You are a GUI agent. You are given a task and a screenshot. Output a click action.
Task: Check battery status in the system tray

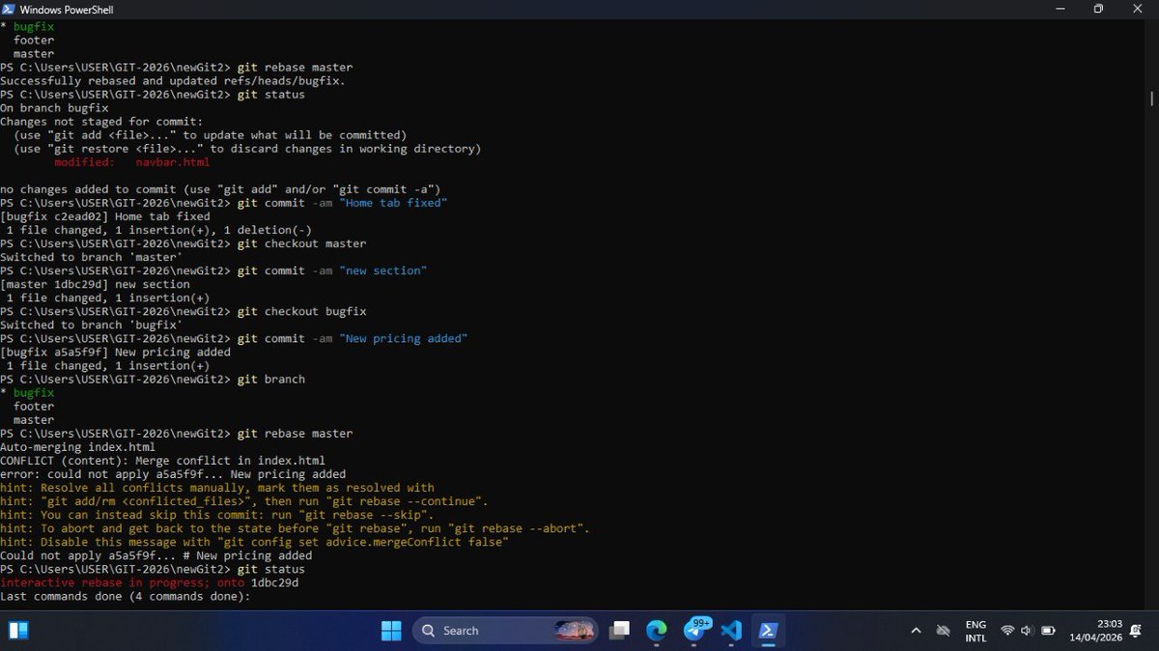[x=1049, y=630]
